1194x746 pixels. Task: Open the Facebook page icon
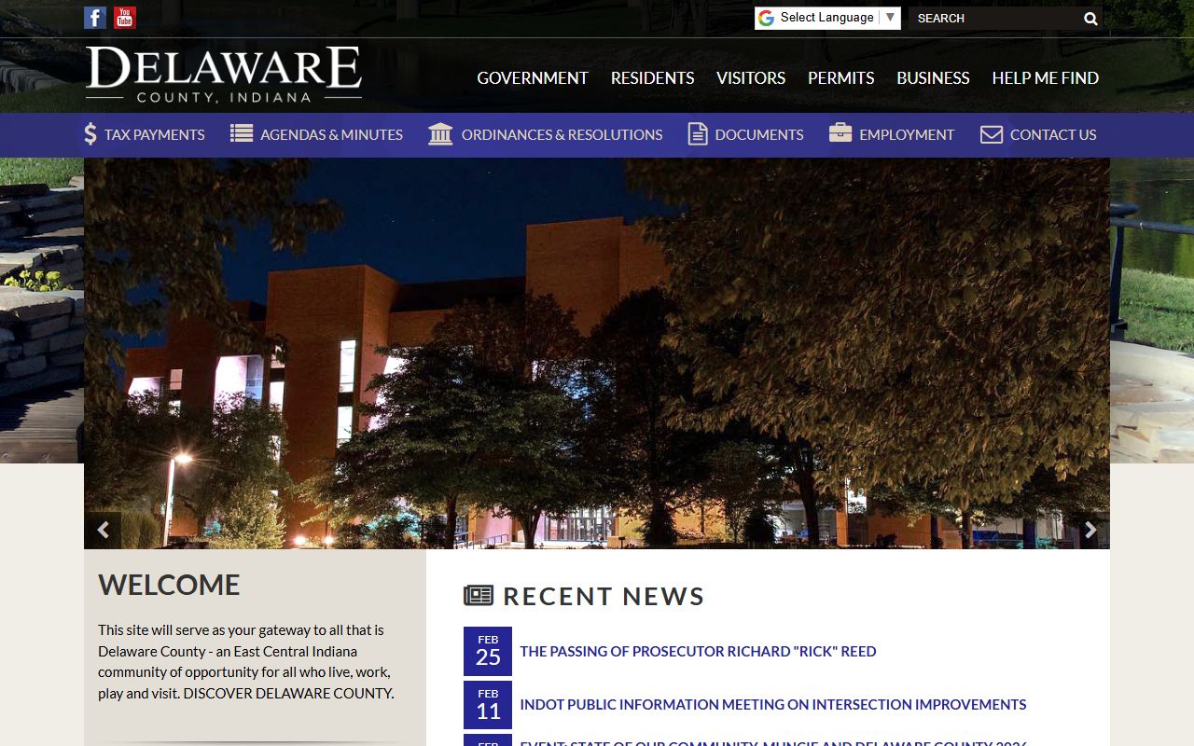click(95, 18)
